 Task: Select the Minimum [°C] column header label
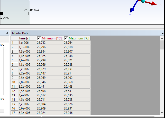pyautogui.click(x=52, y=38)
